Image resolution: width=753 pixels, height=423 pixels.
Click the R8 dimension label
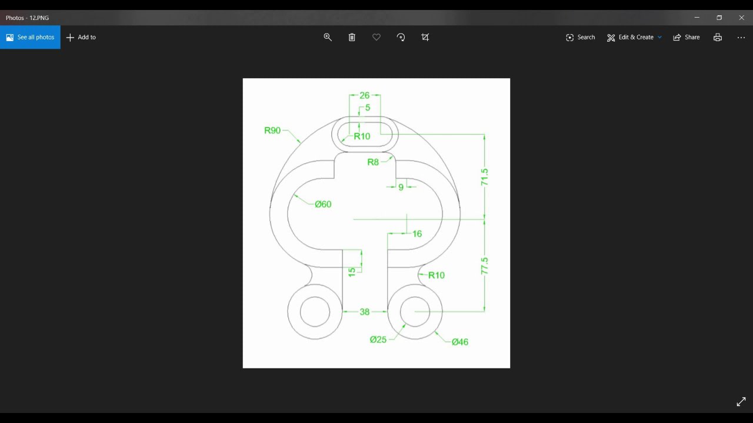pyautogui.click(x=373, y=162)
